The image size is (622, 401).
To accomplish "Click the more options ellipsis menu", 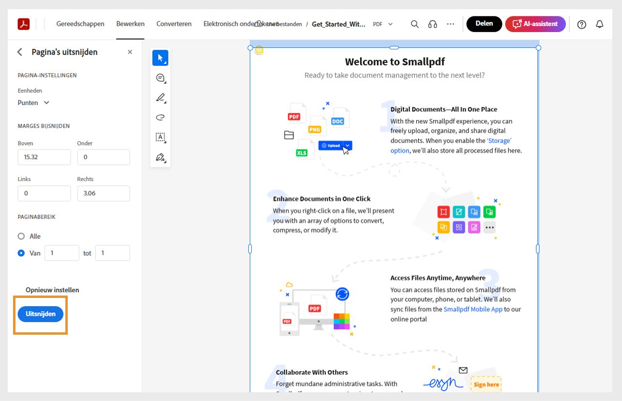I will [x=450, y=23].
